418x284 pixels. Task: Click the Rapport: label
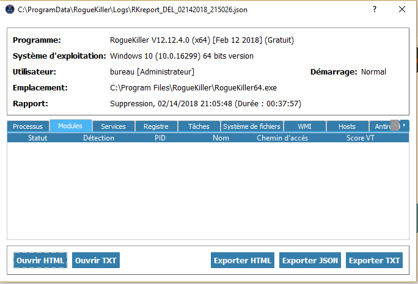31,104
